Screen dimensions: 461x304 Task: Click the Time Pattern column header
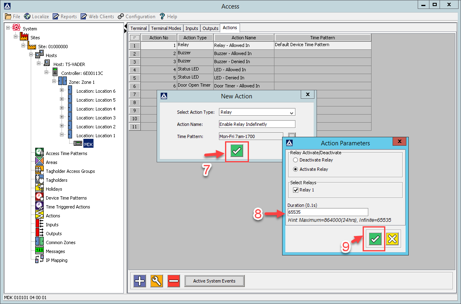[323, 38]
